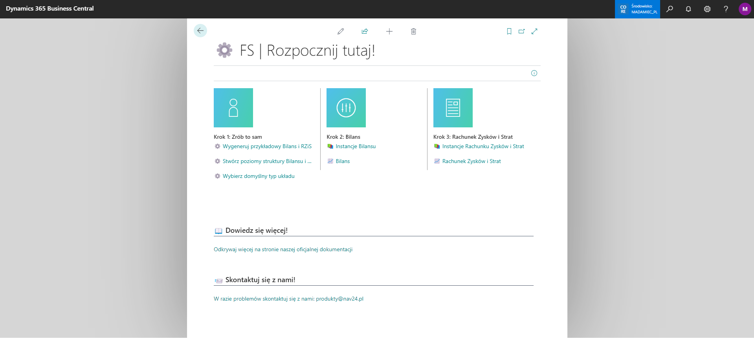This screenshot has height=339, width=754.
Task: Click the Krok 3 document tile
Action: [453, 108]
